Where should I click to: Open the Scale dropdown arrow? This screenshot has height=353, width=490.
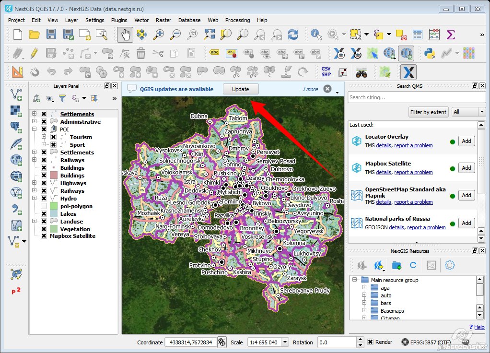pyautogui.click(x=285, y=342)
